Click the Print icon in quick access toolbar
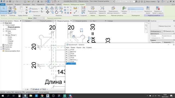 tap(25, 1)
